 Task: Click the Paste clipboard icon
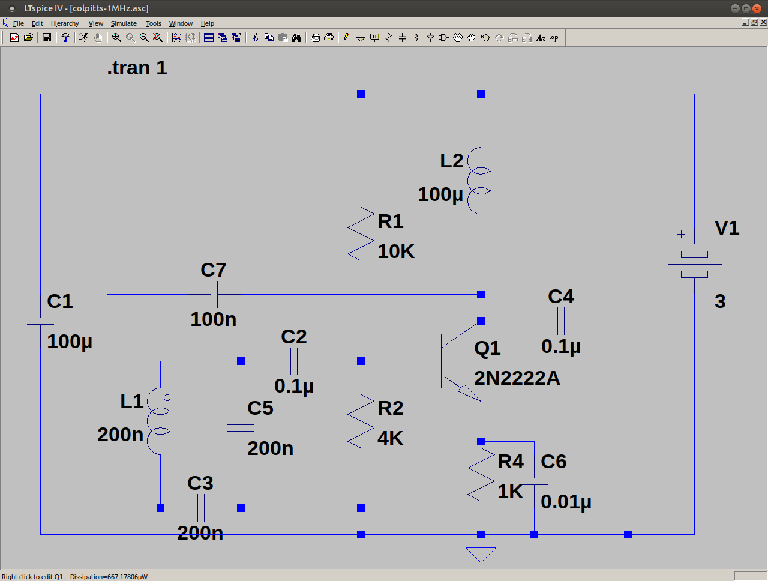pos(283,37)
